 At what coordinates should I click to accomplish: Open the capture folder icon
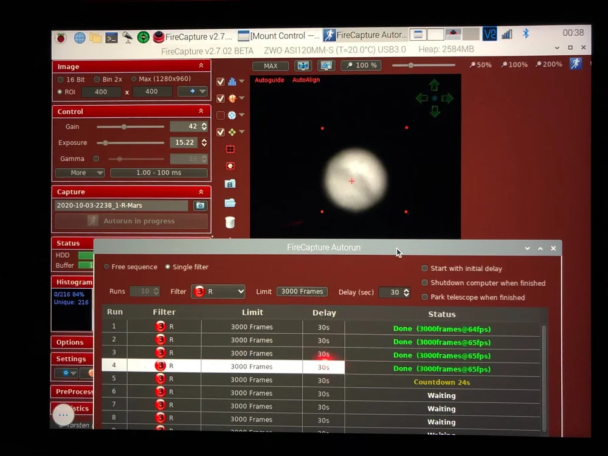click(230, 203)
